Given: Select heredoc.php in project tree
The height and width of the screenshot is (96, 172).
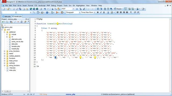Looking at the screenshot, I should point(16,46).
